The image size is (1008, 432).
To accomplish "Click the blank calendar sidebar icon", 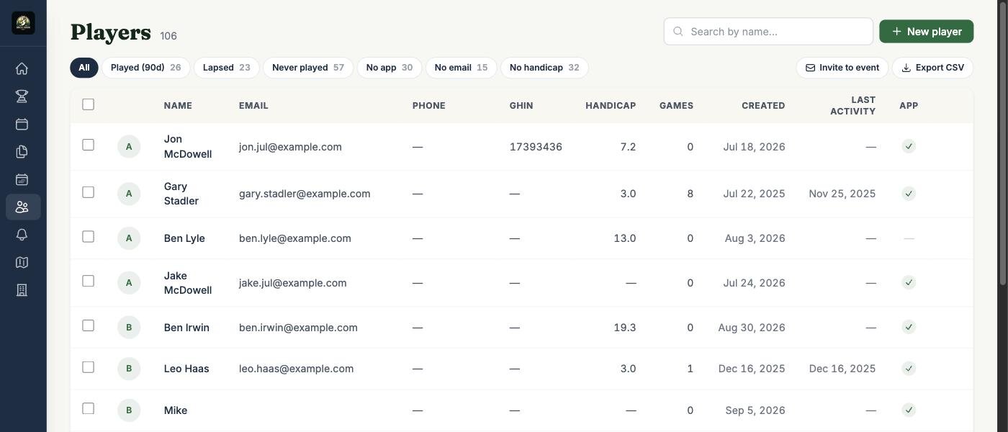I will click(x=22, y=124).
